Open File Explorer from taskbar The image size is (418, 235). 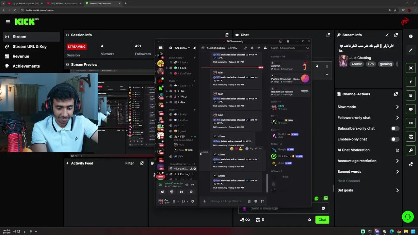click(x=406, y=232)
